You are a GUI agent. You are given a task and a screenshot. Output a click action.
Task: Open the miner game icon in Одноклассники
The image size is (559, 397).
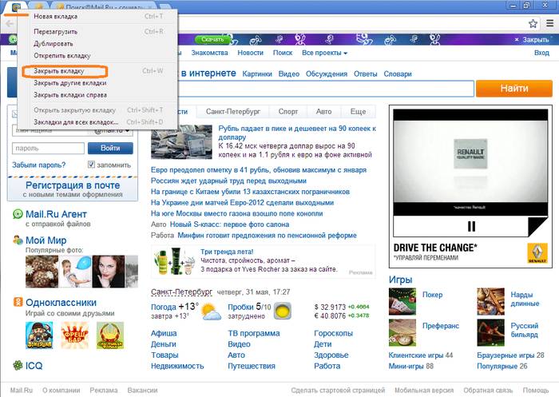coord(39,335)
